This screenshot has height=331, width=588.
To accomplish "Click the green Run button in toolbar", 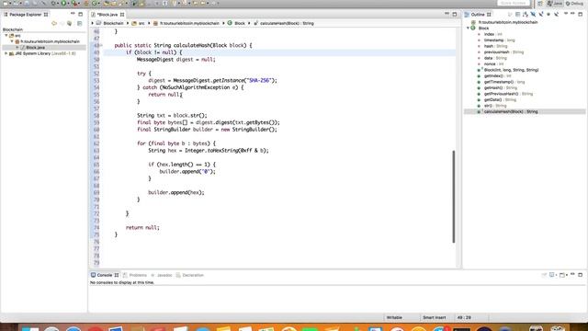I will (x=63, y=4).
